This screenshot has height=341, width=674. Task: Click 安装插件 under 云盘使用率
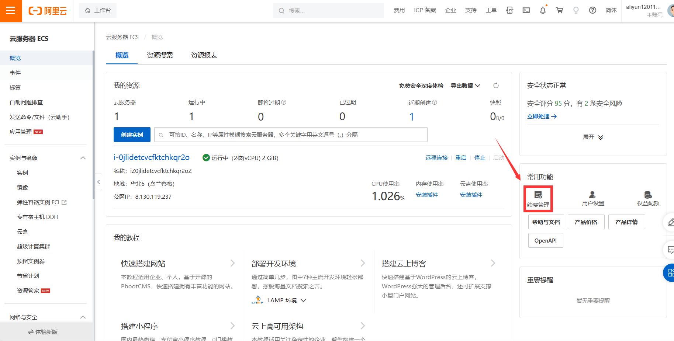(471, 195)
